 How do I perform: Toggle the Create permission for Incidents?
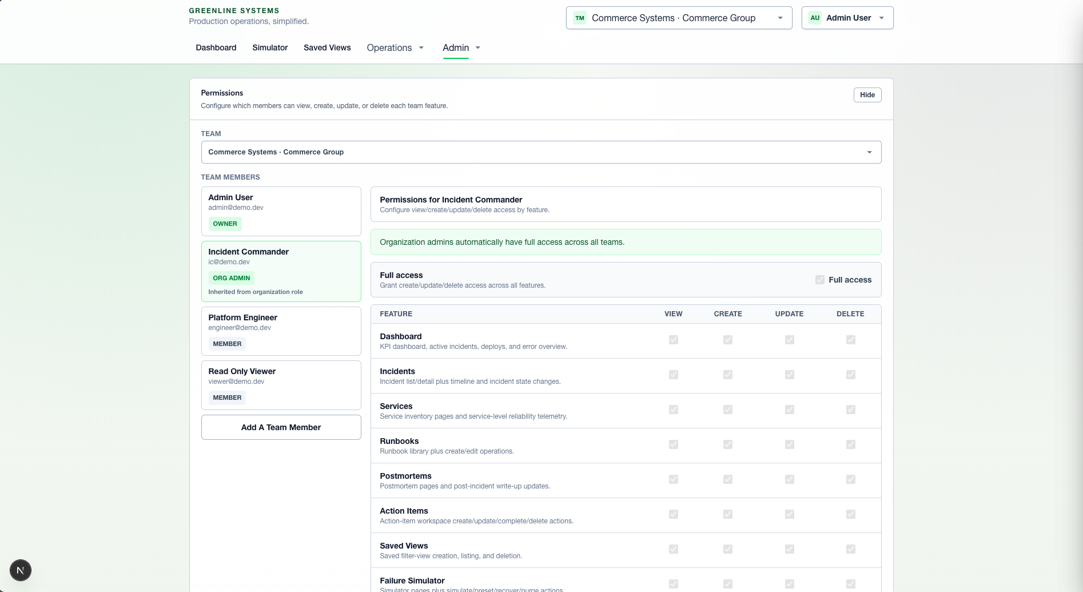(x=727, y=375)
